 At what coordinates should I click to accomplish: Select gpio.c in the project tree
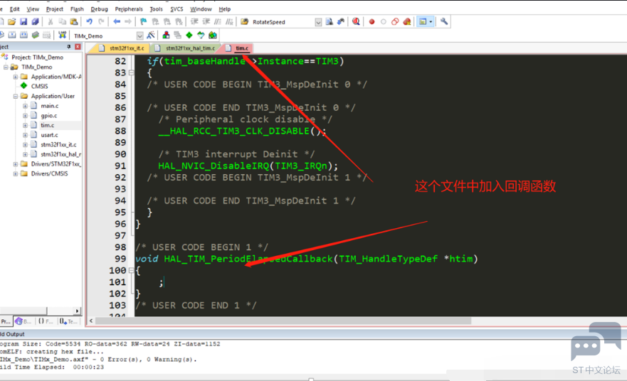point(49,116)
